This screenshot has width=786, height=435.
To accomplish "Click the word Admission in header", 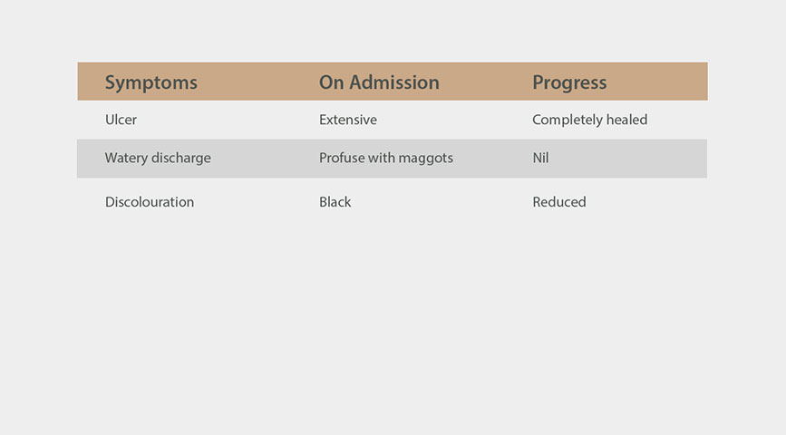I will (394, 82).
